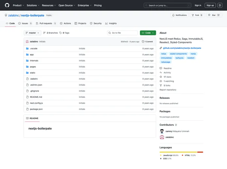The width and height of the screenshot is (227, 169).
Task: Open the Projects tab
Action: 81,23
